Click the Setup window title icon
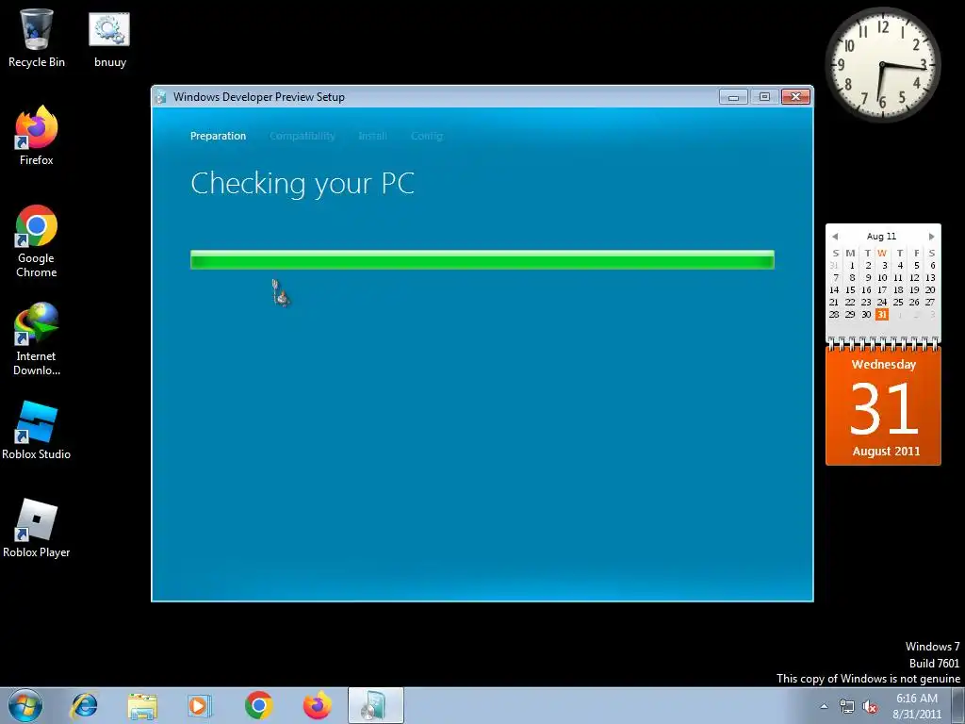 tap(161, 97)
